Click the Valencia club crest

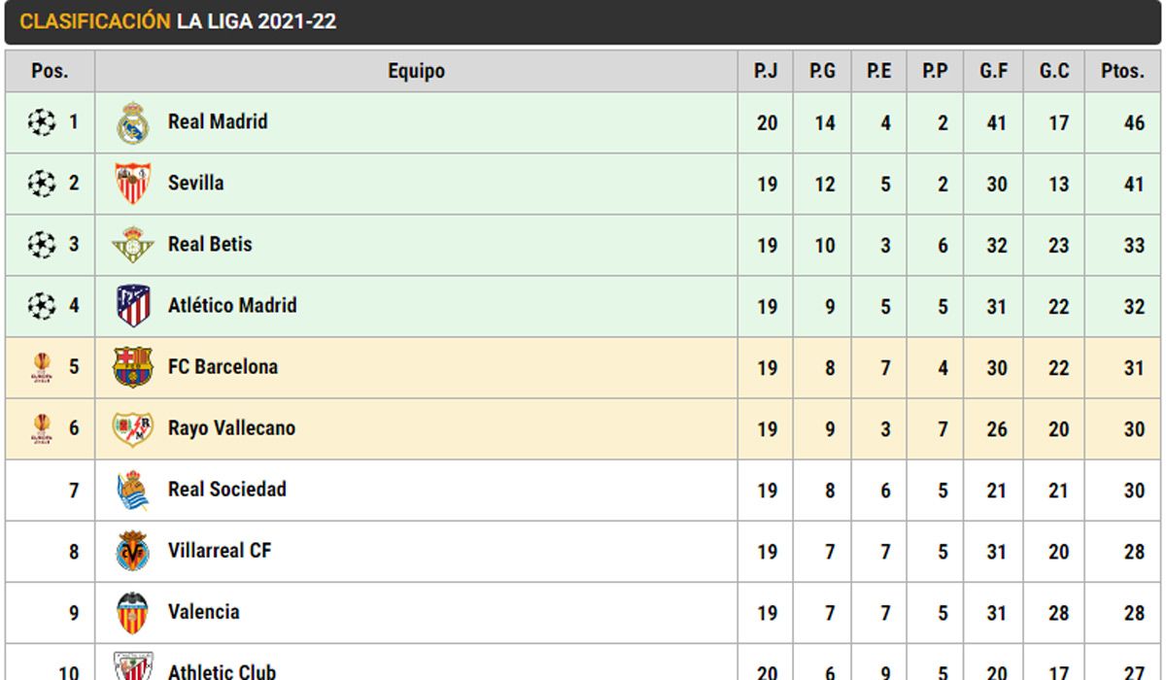coord(133,612)
